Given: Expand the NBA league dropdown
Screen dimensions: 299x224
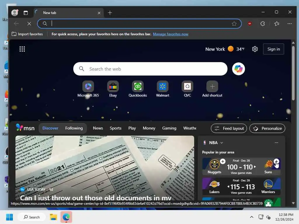Looking at the screenshot, I should (222, 143).
